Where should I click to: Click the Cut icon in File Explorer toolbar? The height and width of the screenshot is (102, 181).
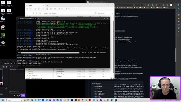pyautogui.click(x=35, y=9)
